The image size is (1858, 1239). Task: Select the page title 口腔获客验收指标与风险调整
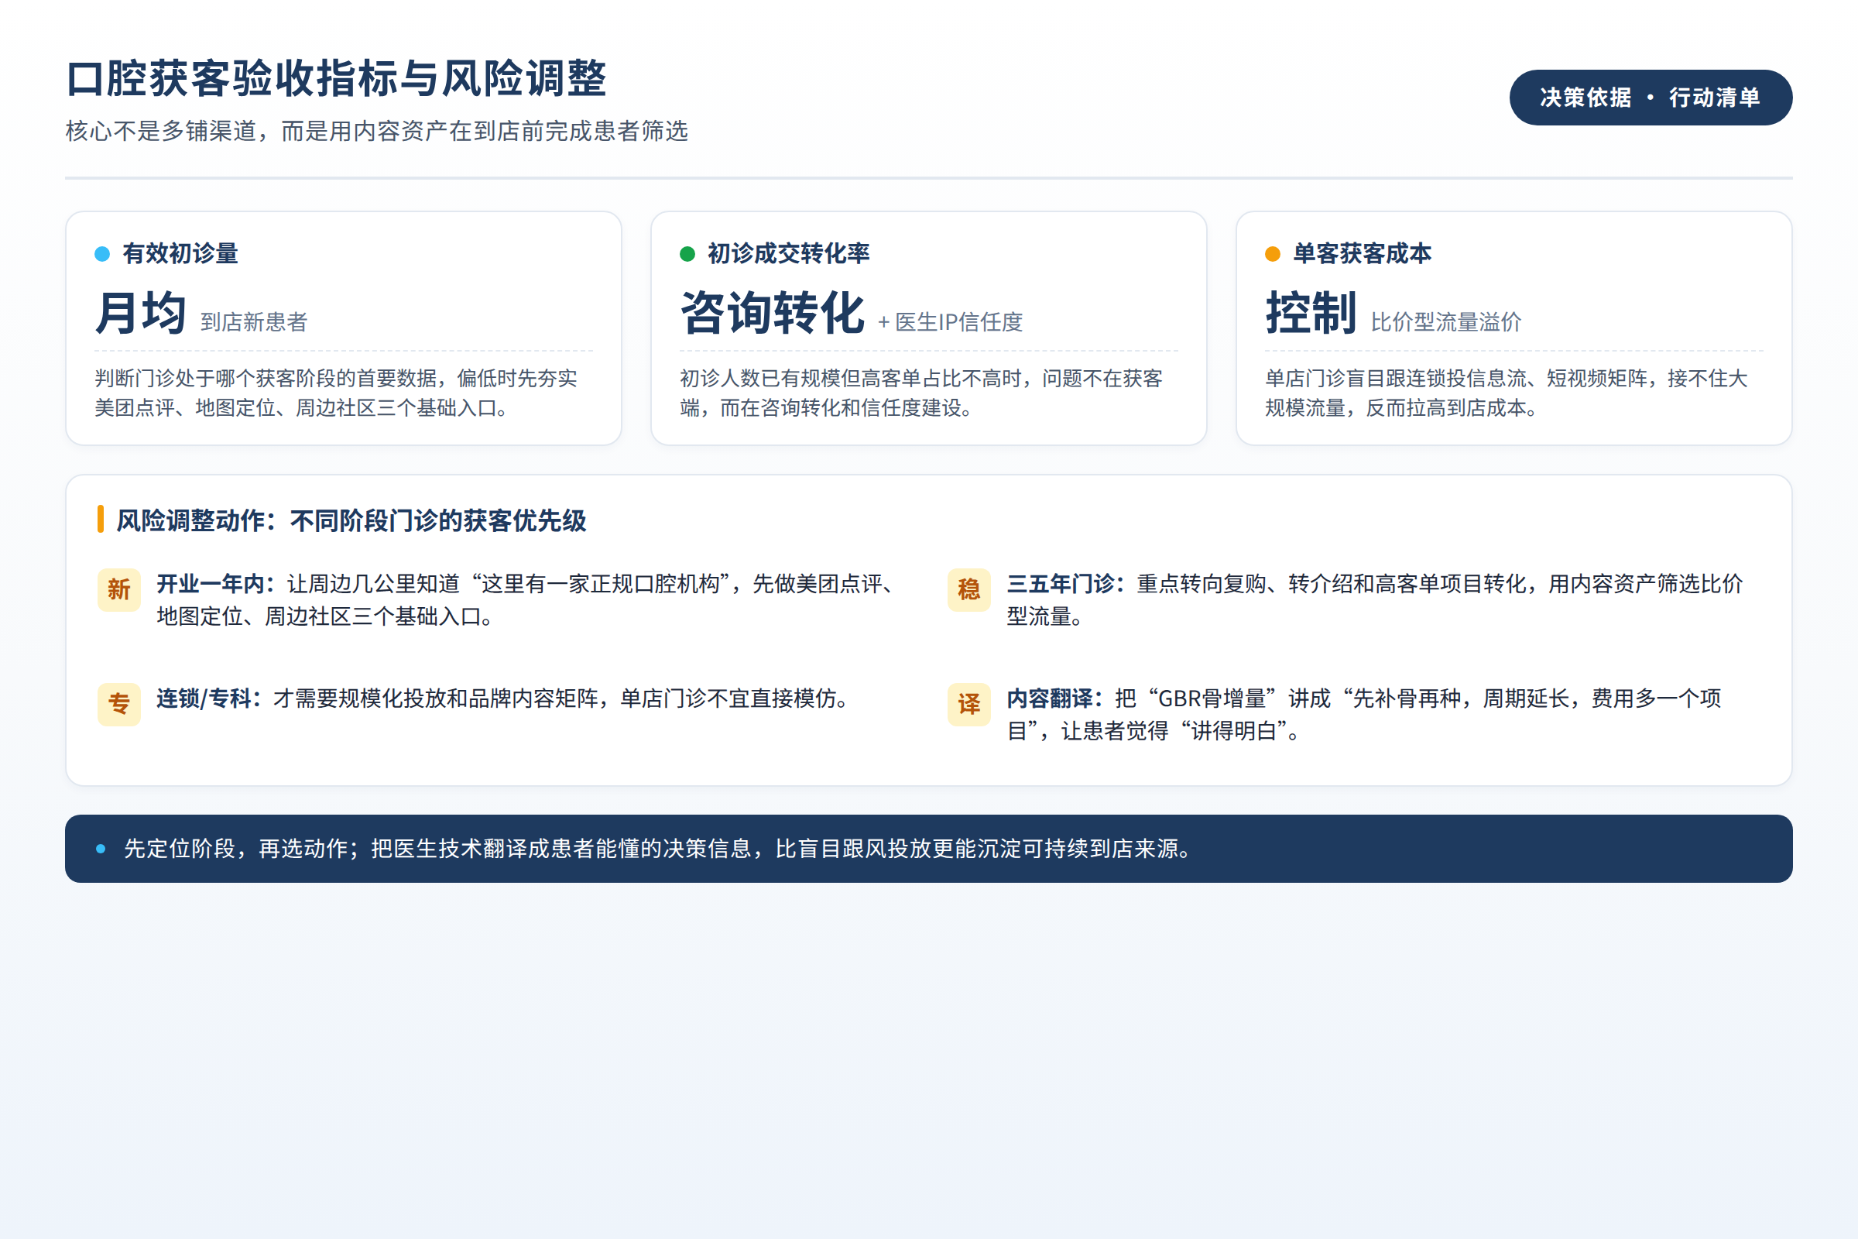(x=337, y=78)
